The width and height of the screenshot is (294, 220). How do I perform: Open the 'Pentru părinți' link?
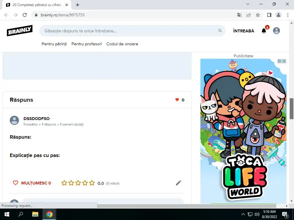tap(54, 44)
